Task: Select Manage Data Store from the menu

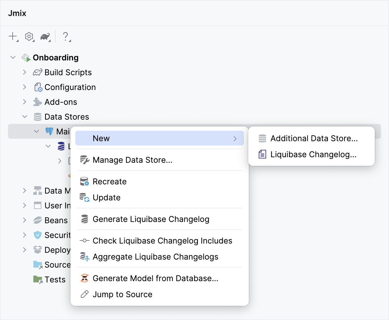Action: coord(133,160)
